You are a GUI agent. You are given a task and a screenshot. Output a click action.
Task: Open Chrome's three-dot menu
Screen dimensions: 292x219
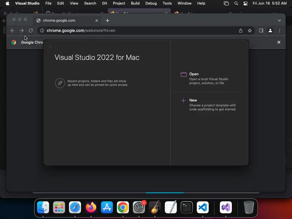(279, 31)
